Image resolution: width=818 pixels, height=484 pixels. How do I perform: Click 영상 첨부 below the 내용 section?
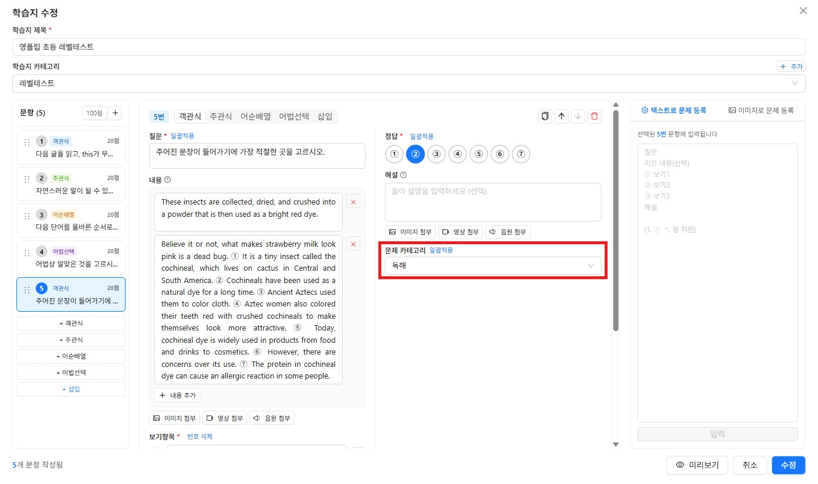(x=225, y=418)
